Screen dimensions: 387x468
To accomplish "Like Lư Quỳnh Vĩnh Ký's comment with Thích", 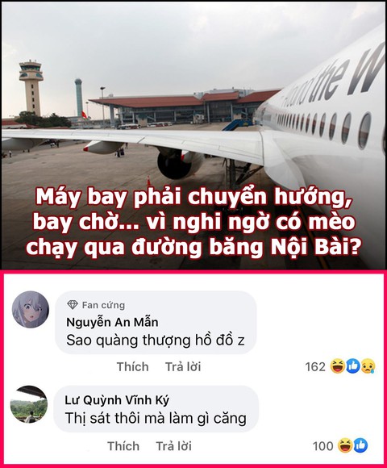I will [x=123, y=446].
